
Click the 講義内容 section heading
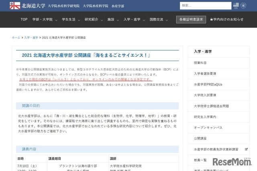click(x=29, y=149)
